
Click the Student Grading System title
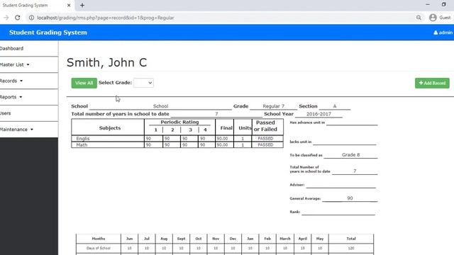(x=48, y=33)
